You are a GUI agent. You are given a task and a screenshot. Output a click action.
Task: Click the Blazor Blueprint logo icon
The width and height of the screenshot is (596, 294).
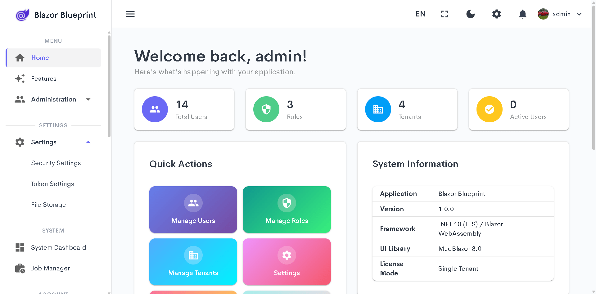tap(22, 14)
